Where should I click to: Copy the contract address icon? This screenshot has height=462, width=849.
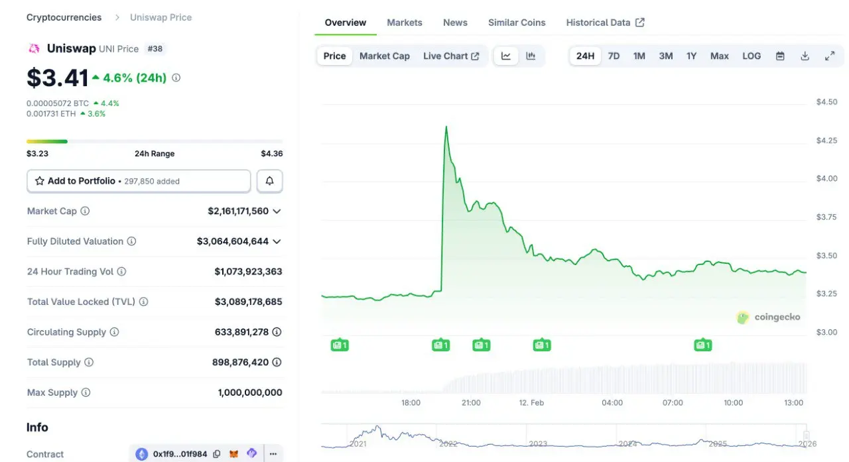[x=217, y=454]
